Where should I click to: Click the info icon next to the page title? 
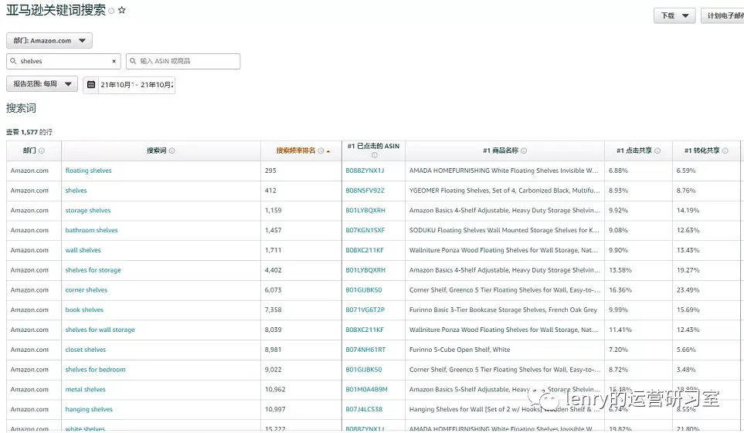pyautogui.click(x=111, y=11)
